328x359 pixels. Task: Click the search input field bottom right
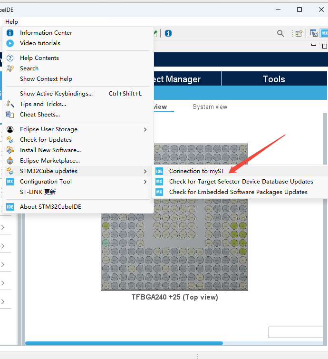point(296,332)
